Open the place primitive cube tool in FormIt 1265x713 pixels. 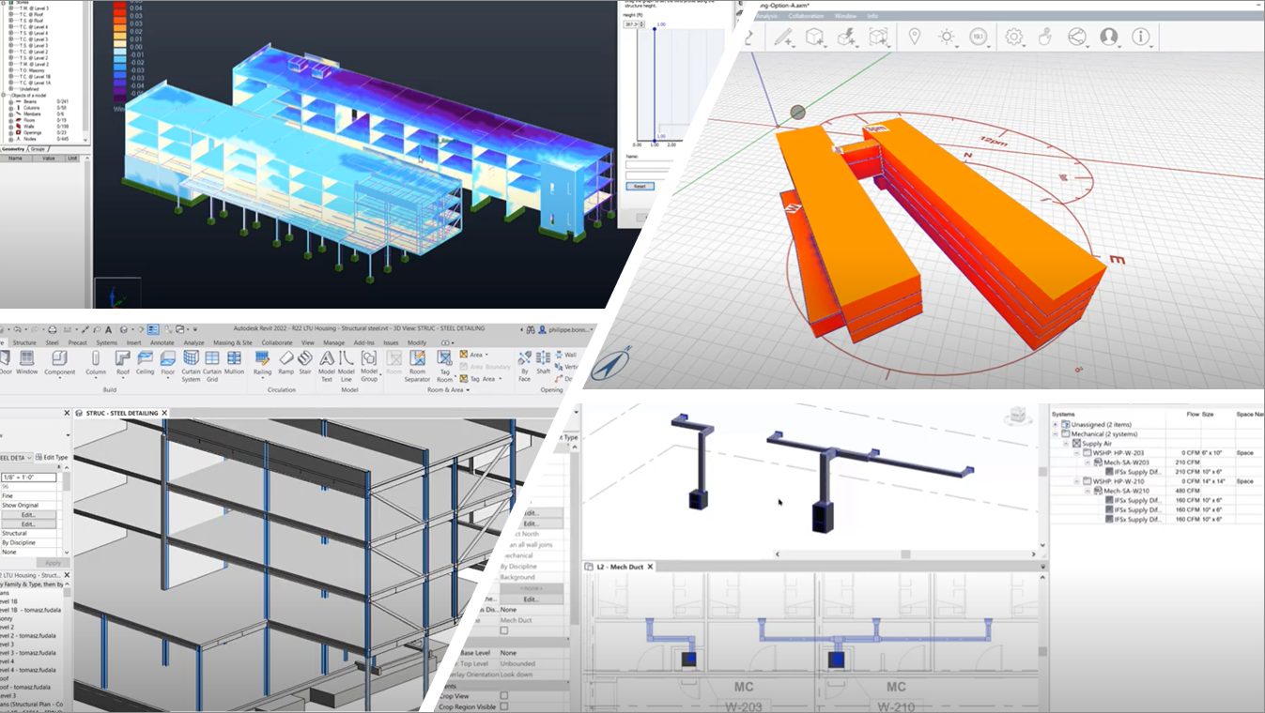(815, 38)
